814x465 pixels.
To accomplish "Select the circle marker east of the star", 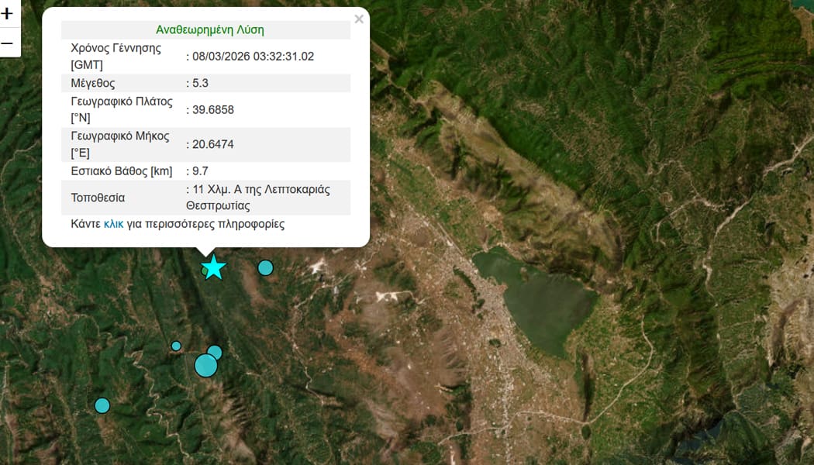I will [265, 268].
